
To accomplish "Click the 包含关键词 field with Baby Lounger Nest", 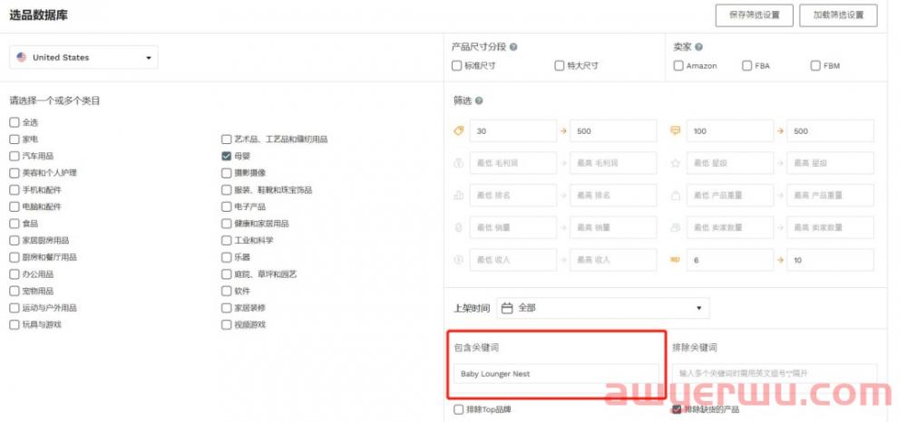I will 557,373.
